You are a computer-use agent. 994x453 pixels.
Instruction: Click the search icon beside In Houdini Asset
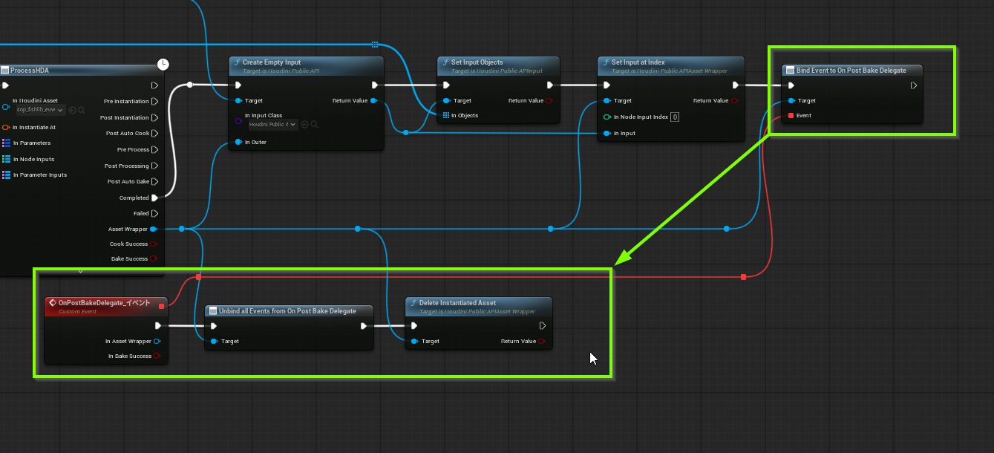coord(82,110)
